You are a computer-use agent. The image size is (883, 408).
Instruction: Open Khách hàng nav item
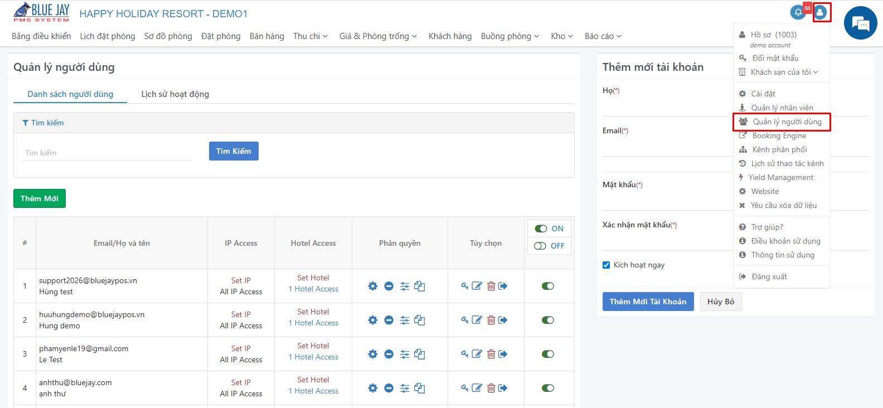click(450, 36)
